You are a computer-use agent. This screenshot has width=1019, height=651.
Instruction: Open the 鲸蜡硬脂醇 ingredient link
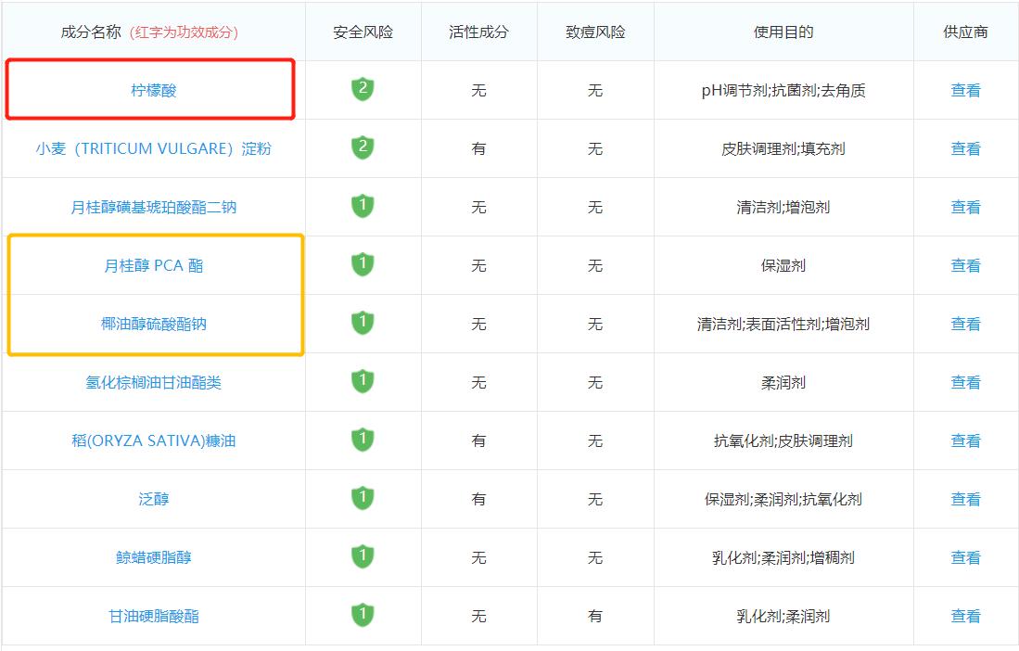153,557
